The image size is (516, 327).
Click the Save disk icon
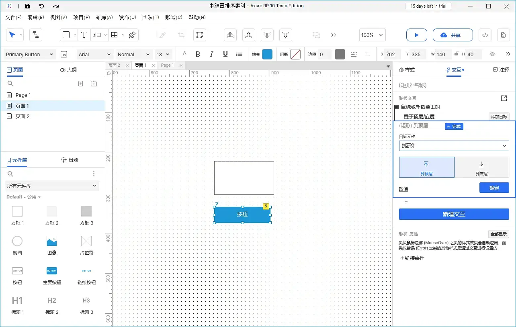pyautogui.click(x=27, y=6)
